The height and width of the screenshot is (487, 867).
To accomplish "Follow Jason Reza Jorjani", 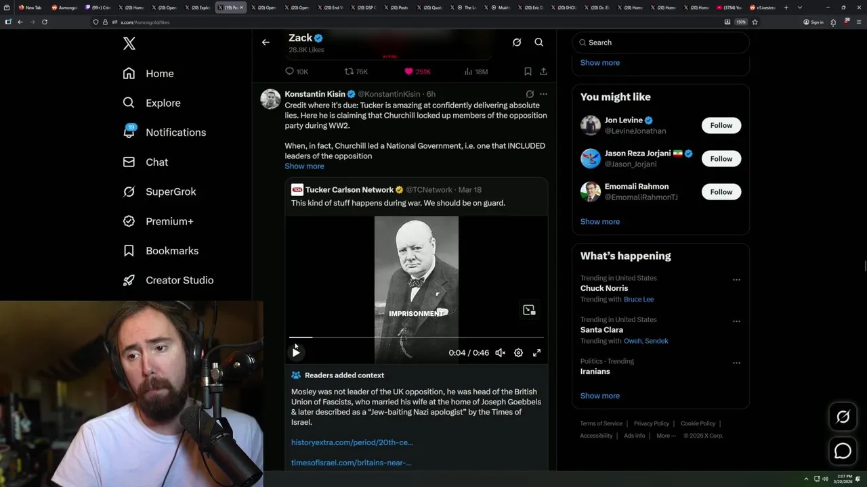I will pyautogui.click(x=721, y=158).
